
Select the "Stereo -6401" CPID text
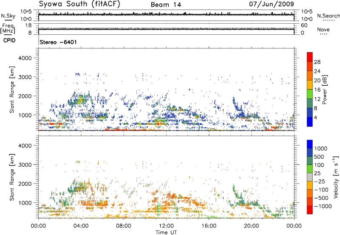(x=58, y=42)
